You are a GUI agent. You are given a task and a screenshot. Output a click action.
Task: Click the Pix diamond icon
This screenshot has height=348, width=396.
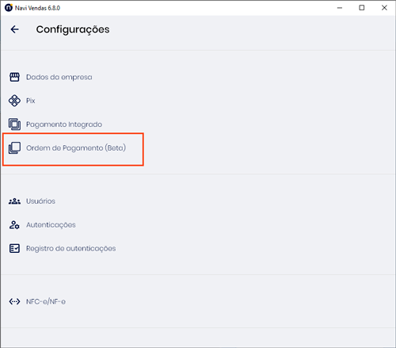[x=14, y=101]
